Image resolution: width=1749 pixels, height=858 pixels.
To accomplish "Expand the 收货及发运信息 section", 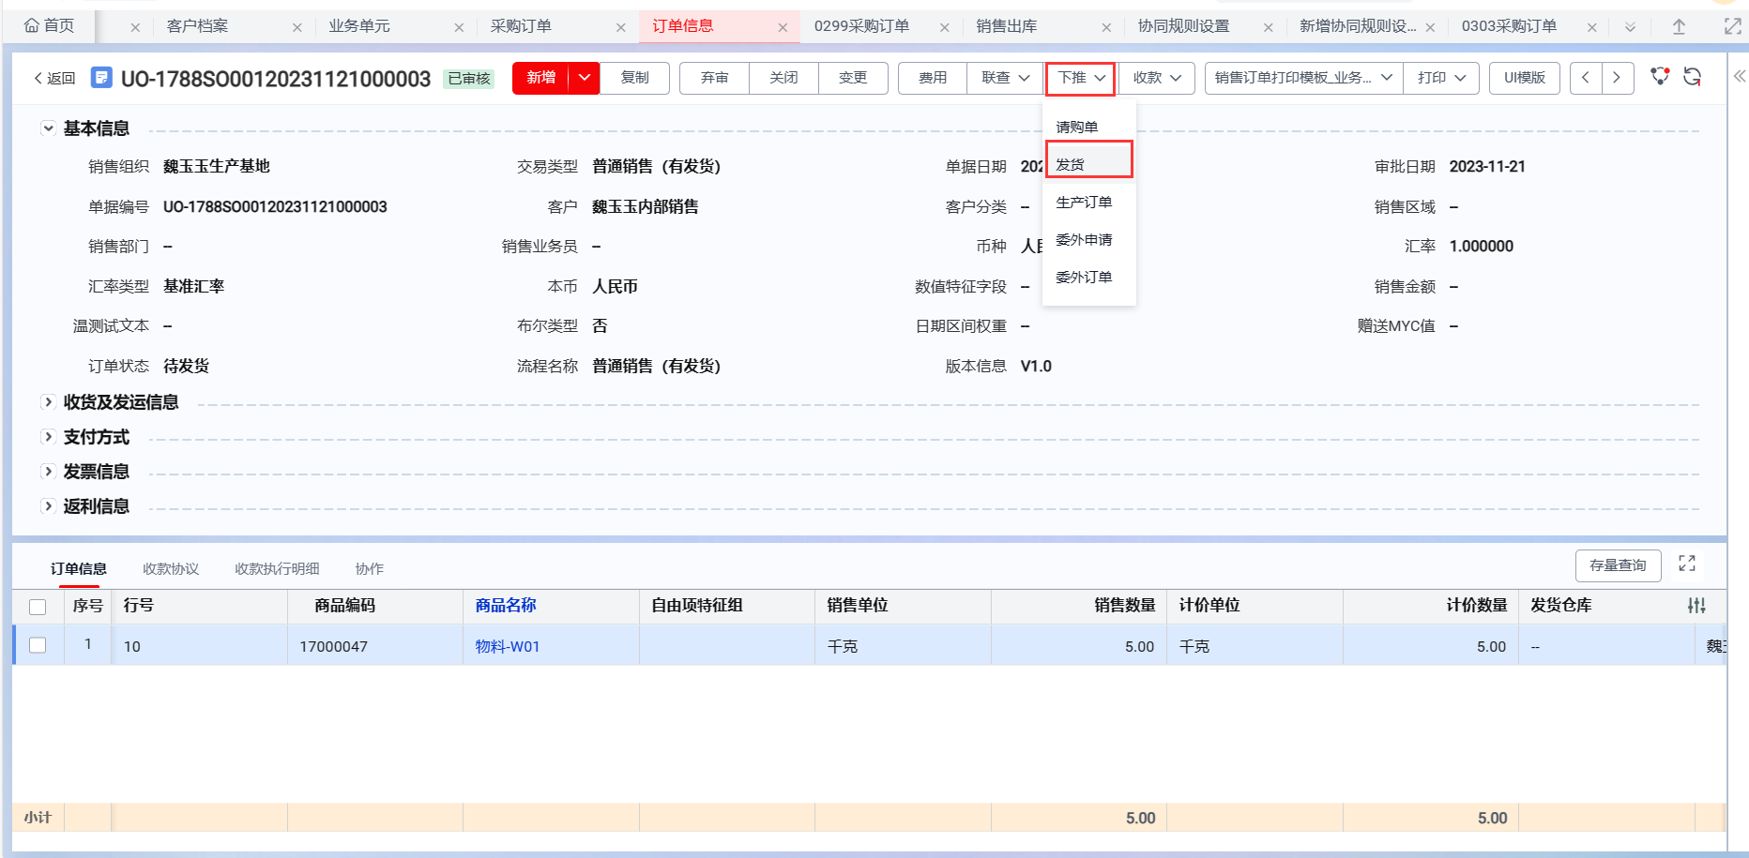I will click(x=48, y=401).
